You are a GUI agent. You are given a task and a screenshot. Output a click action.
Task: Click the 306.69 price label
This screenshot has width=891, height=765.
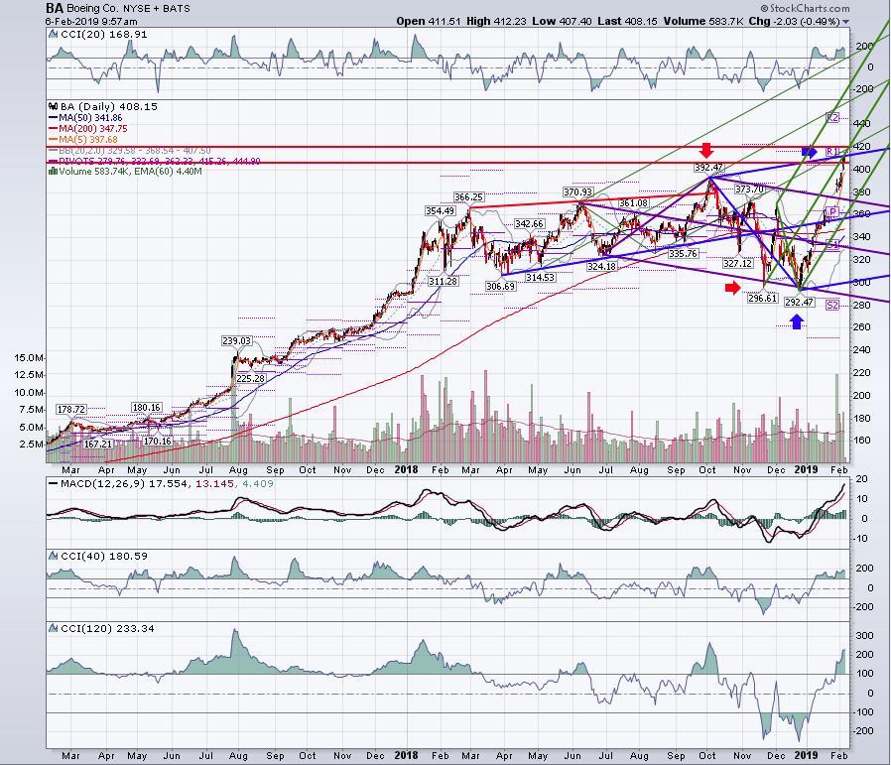(x=501, y=286)
